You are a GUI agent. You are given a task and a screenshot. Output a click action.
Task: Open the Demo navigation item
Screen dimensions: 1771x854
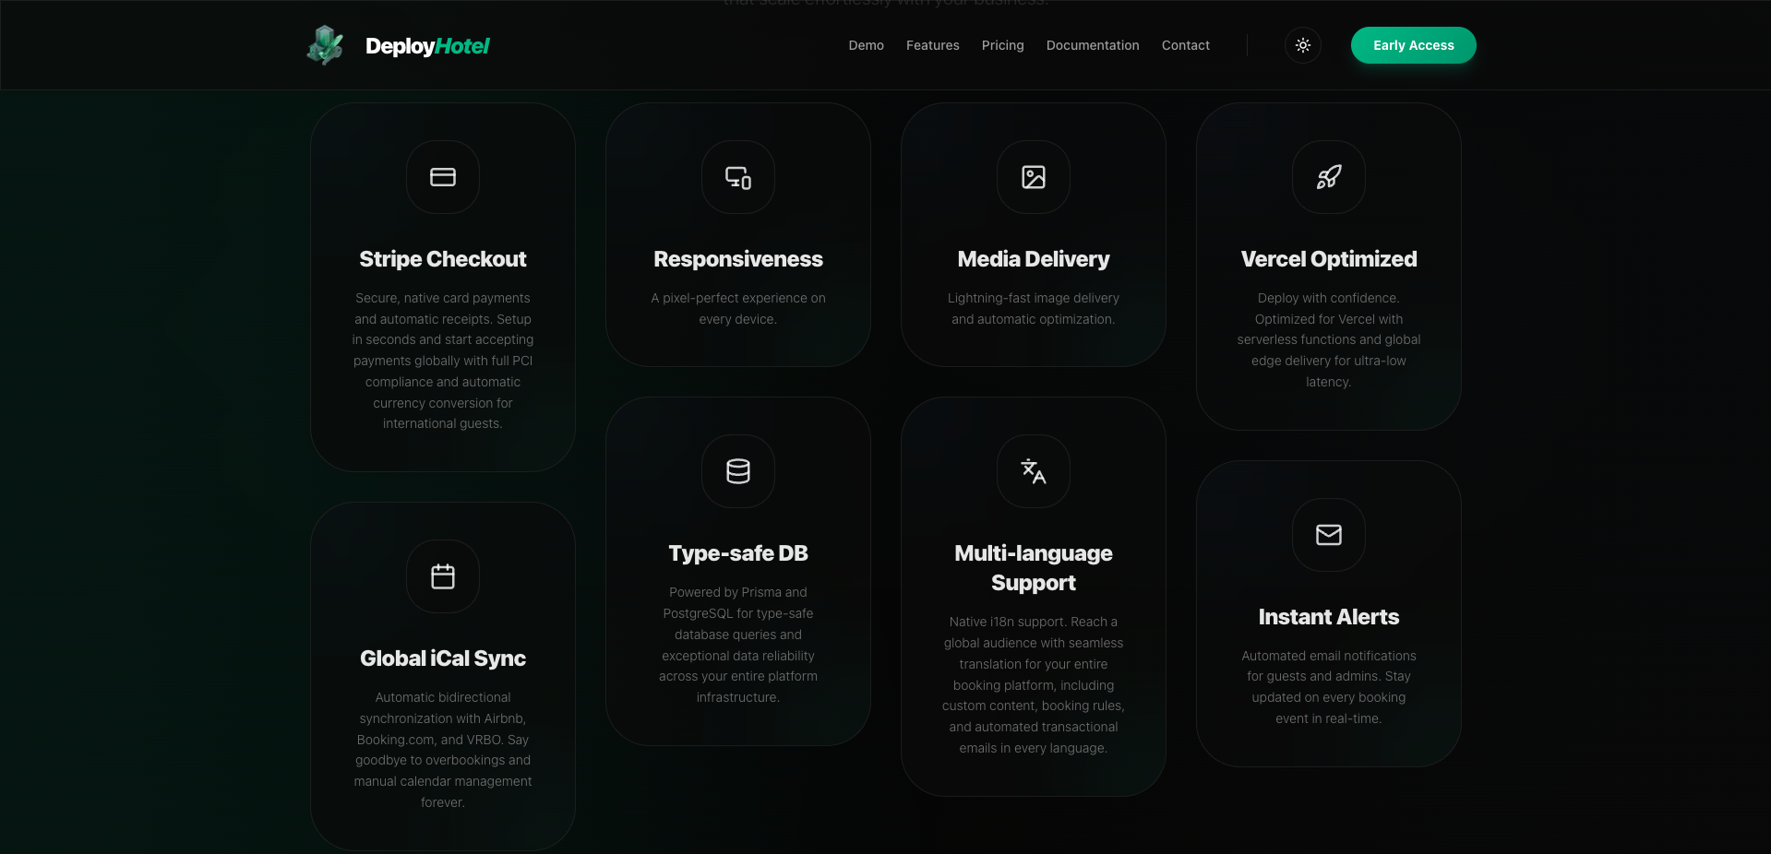tap(866, 45)
